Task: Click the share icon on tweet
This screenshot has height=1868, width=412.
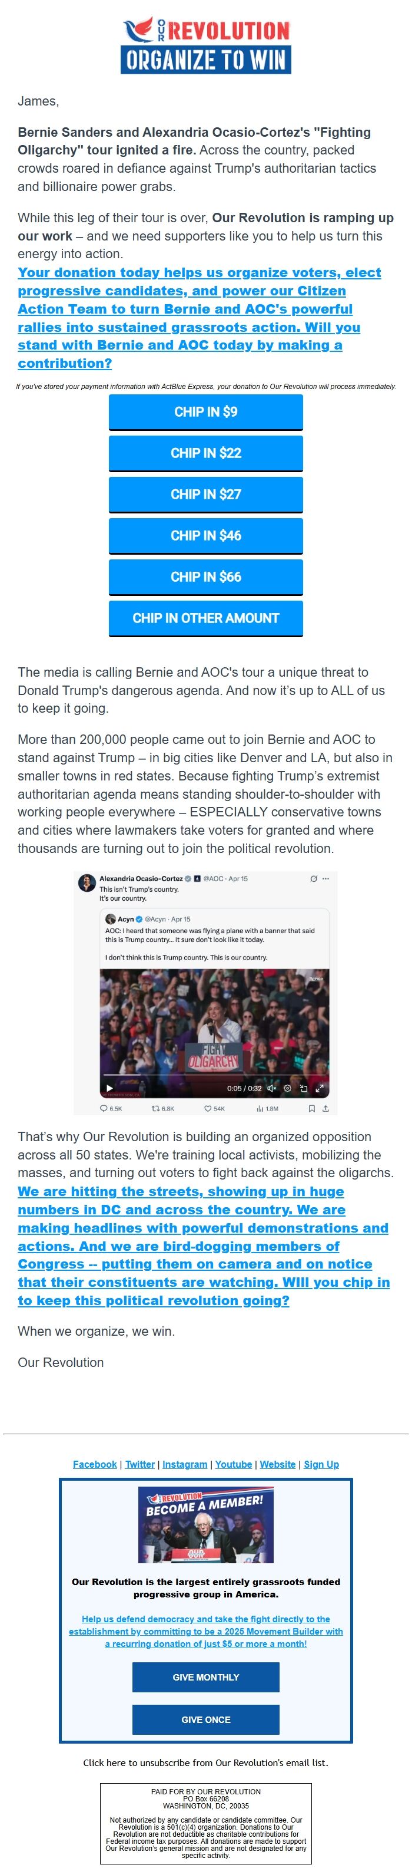Action: pyautogui.click(x=325, y=1108)
